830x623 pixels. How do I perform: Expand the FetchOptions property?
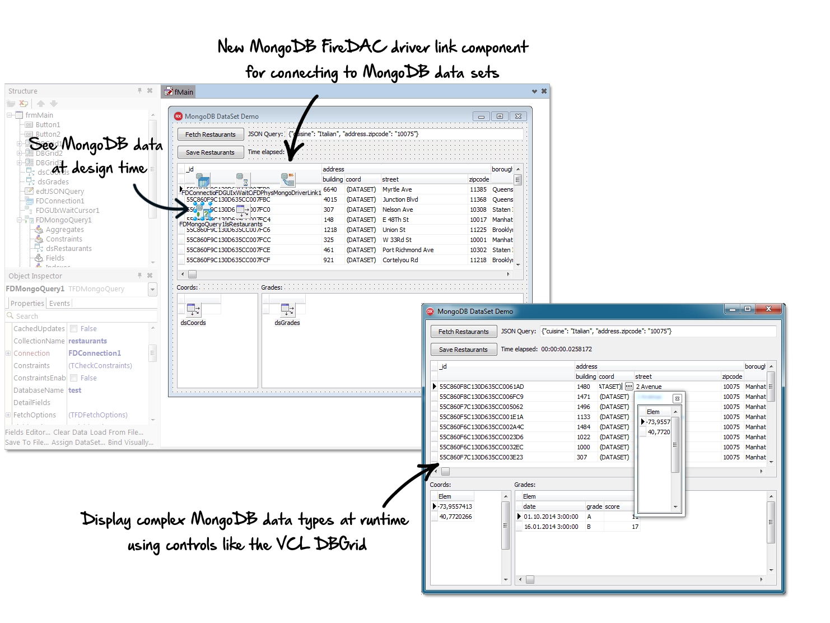click(x=8, y=415)
